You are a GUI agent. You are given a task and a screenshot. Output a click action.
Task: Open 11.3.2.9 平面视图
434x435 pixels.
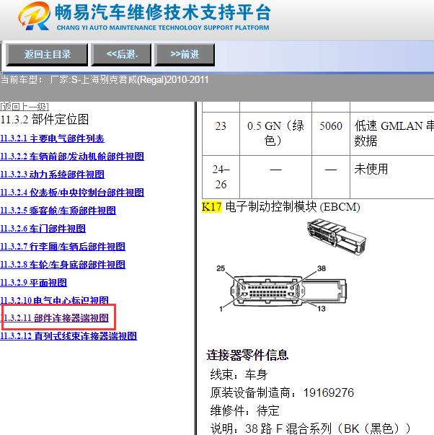(x=33, y=283)
